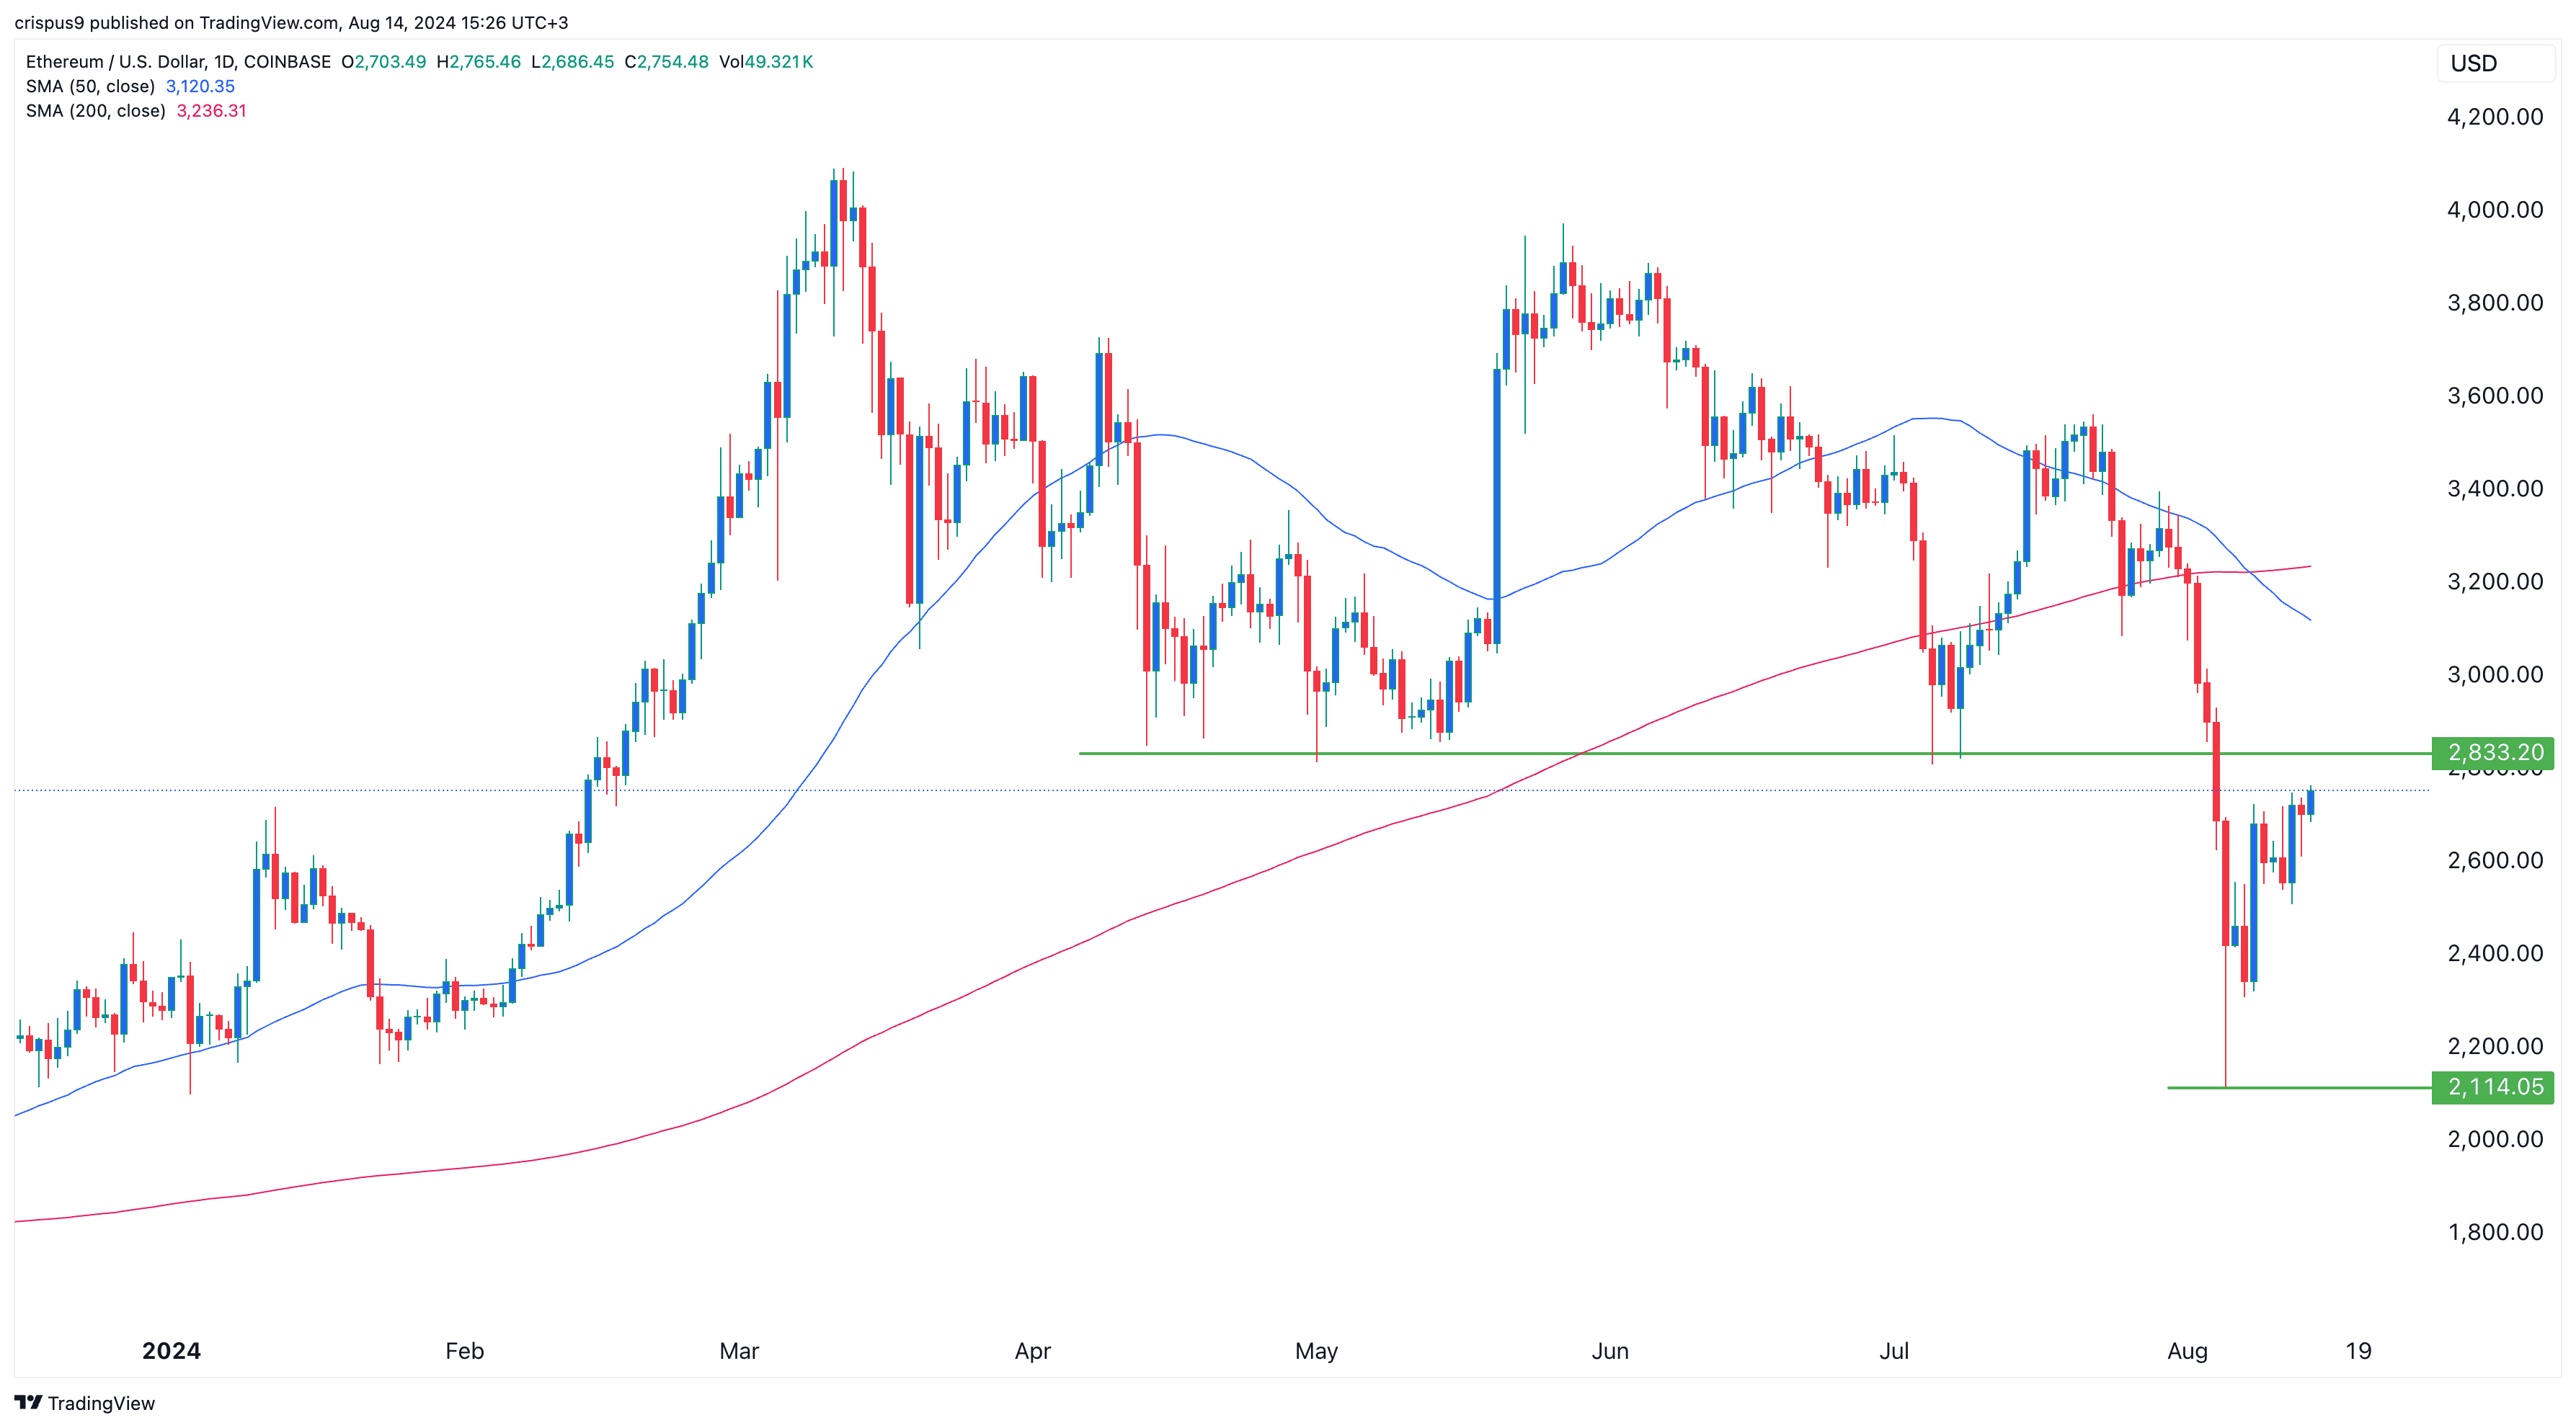Click the 1,800.00 price axis label
The height and width of the screenshot is (1428, 2576).
click(x=2495, y=1232)
